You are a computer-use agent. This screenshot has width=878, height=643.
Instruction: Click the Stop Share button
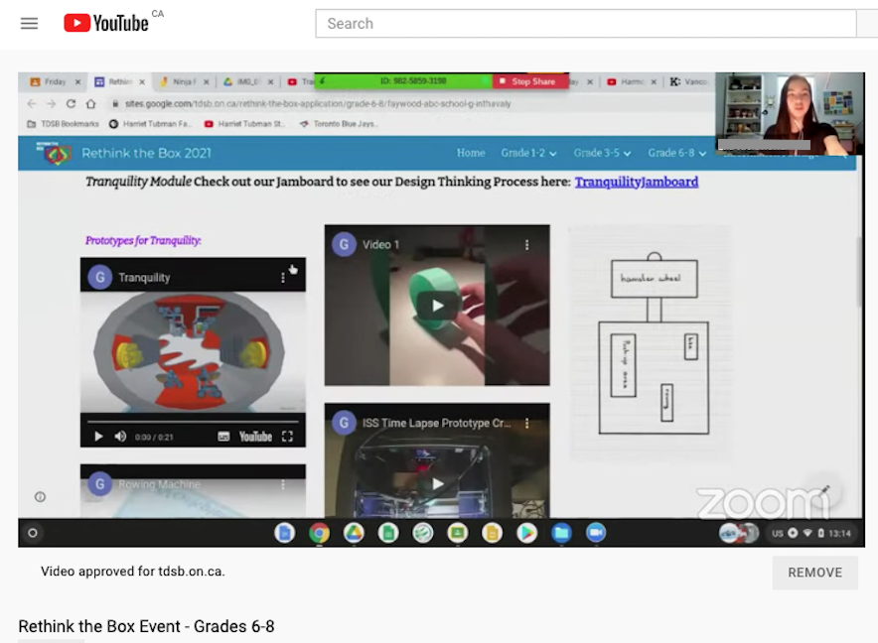pyautogui.click(x=528, y=81)
